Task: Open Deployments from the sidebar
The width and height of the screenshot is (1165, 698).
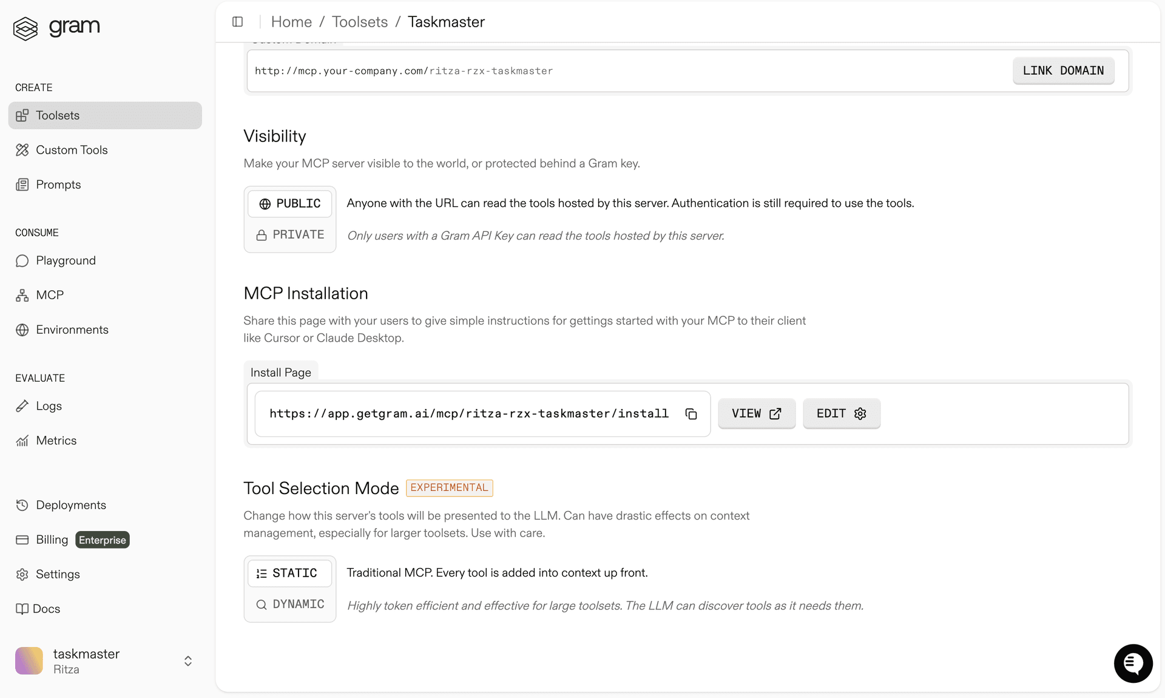Action: click(70, 504)
